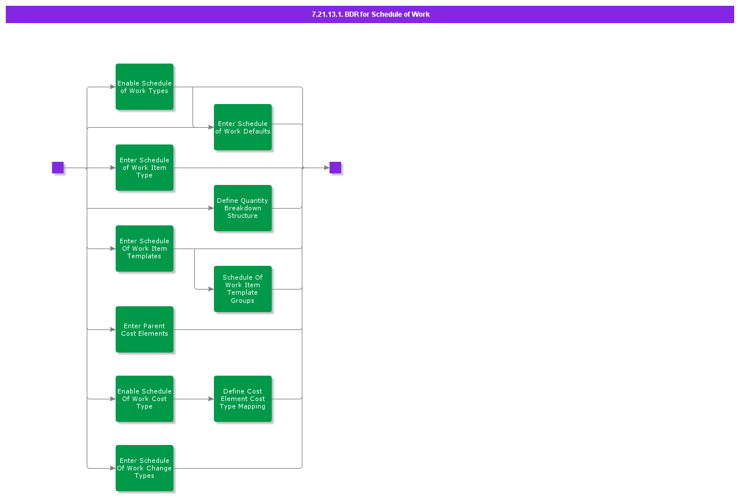Open the Define Quantity Breakdown Structure node

[243, 208]
